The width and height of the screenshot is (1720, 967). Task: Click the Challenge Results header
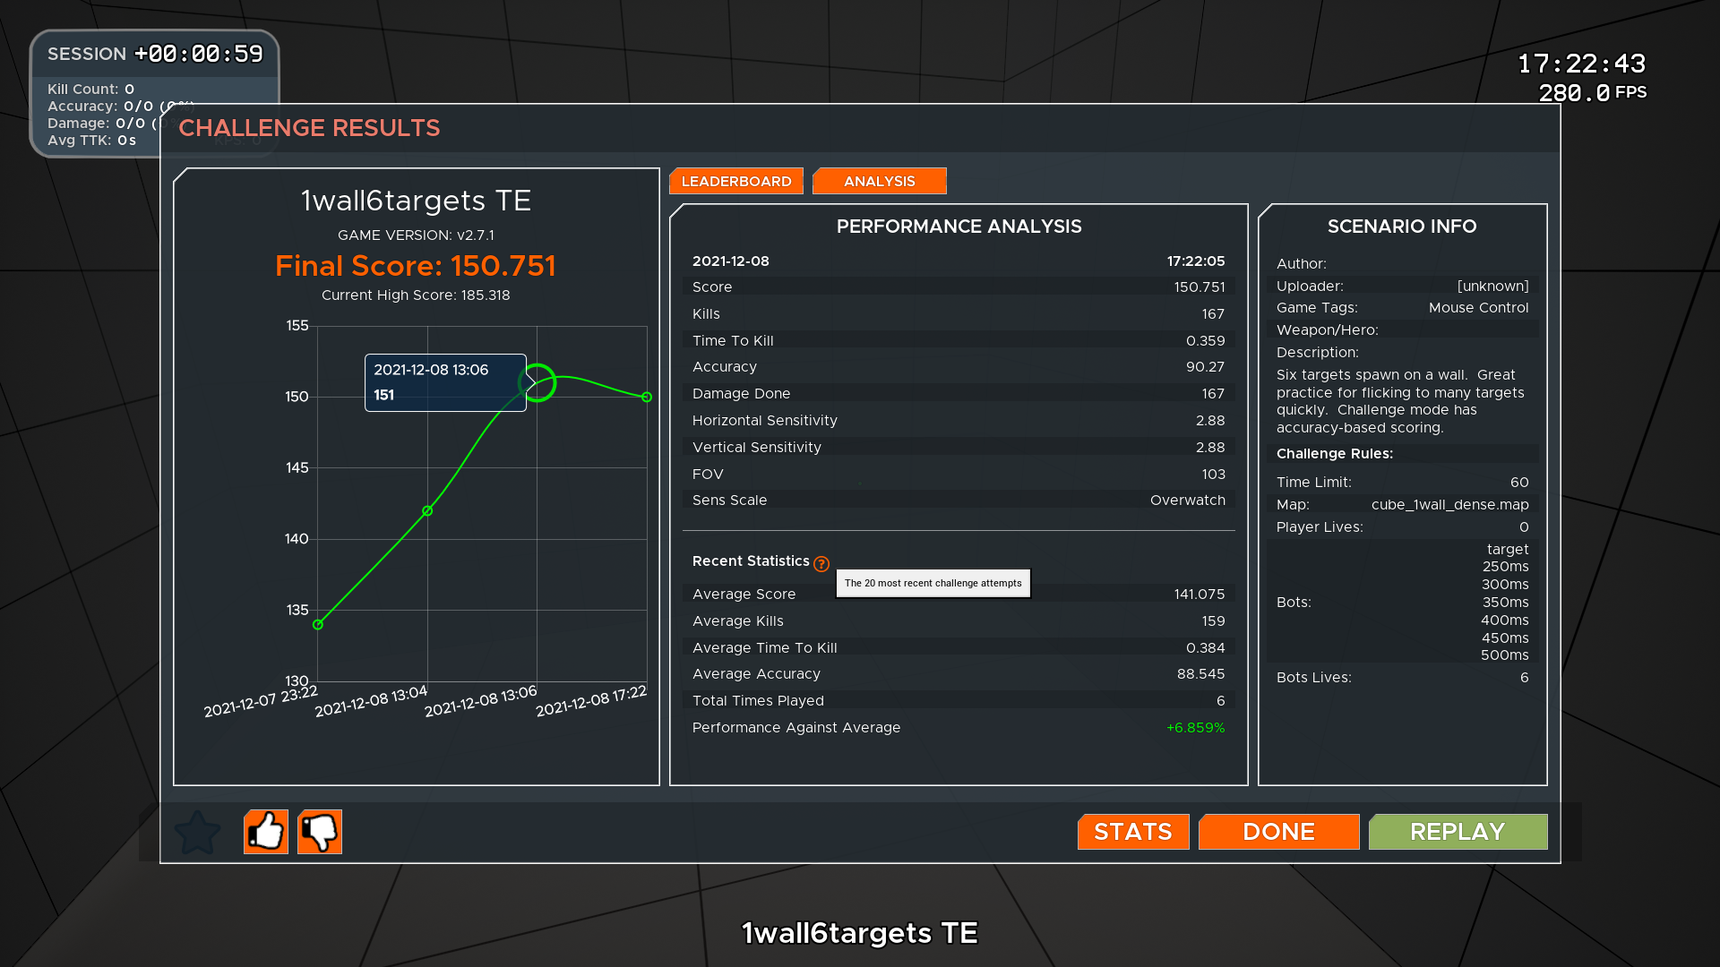[x=309, y=128]
